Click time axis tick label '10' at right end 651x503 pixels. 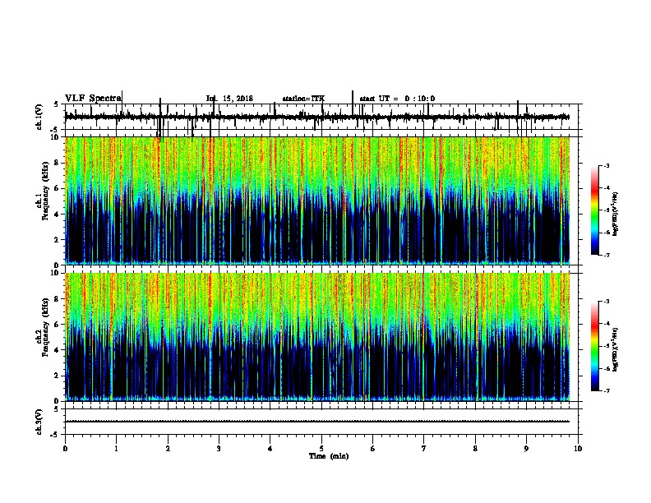tap(578, 449)
